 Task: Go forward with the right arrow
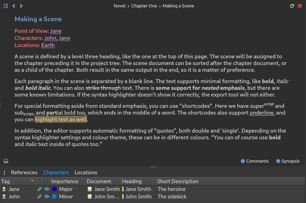click(x=21, y=6)
